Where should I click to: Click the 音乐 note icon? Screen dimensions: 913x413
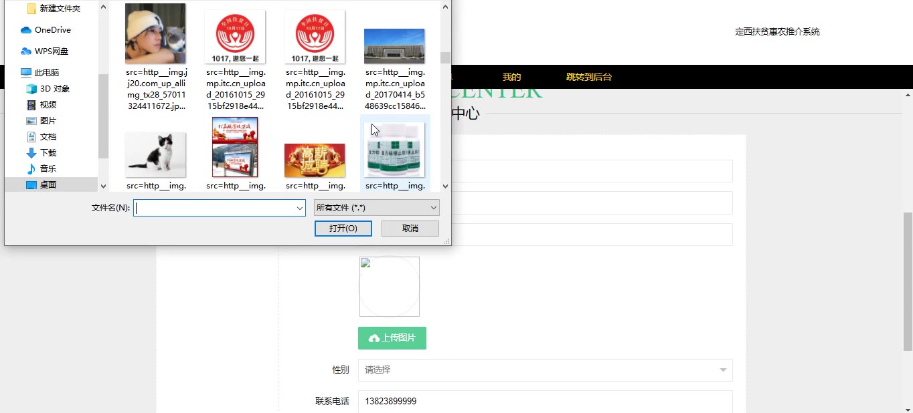pyautogui.click(x=31, y=169)
